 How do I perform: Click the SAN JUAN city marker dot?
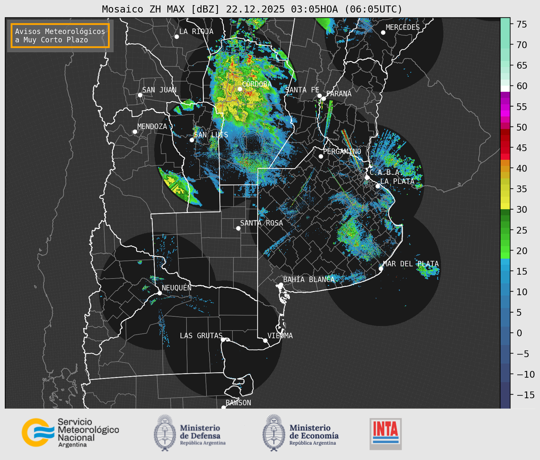[x=140, y=95]
